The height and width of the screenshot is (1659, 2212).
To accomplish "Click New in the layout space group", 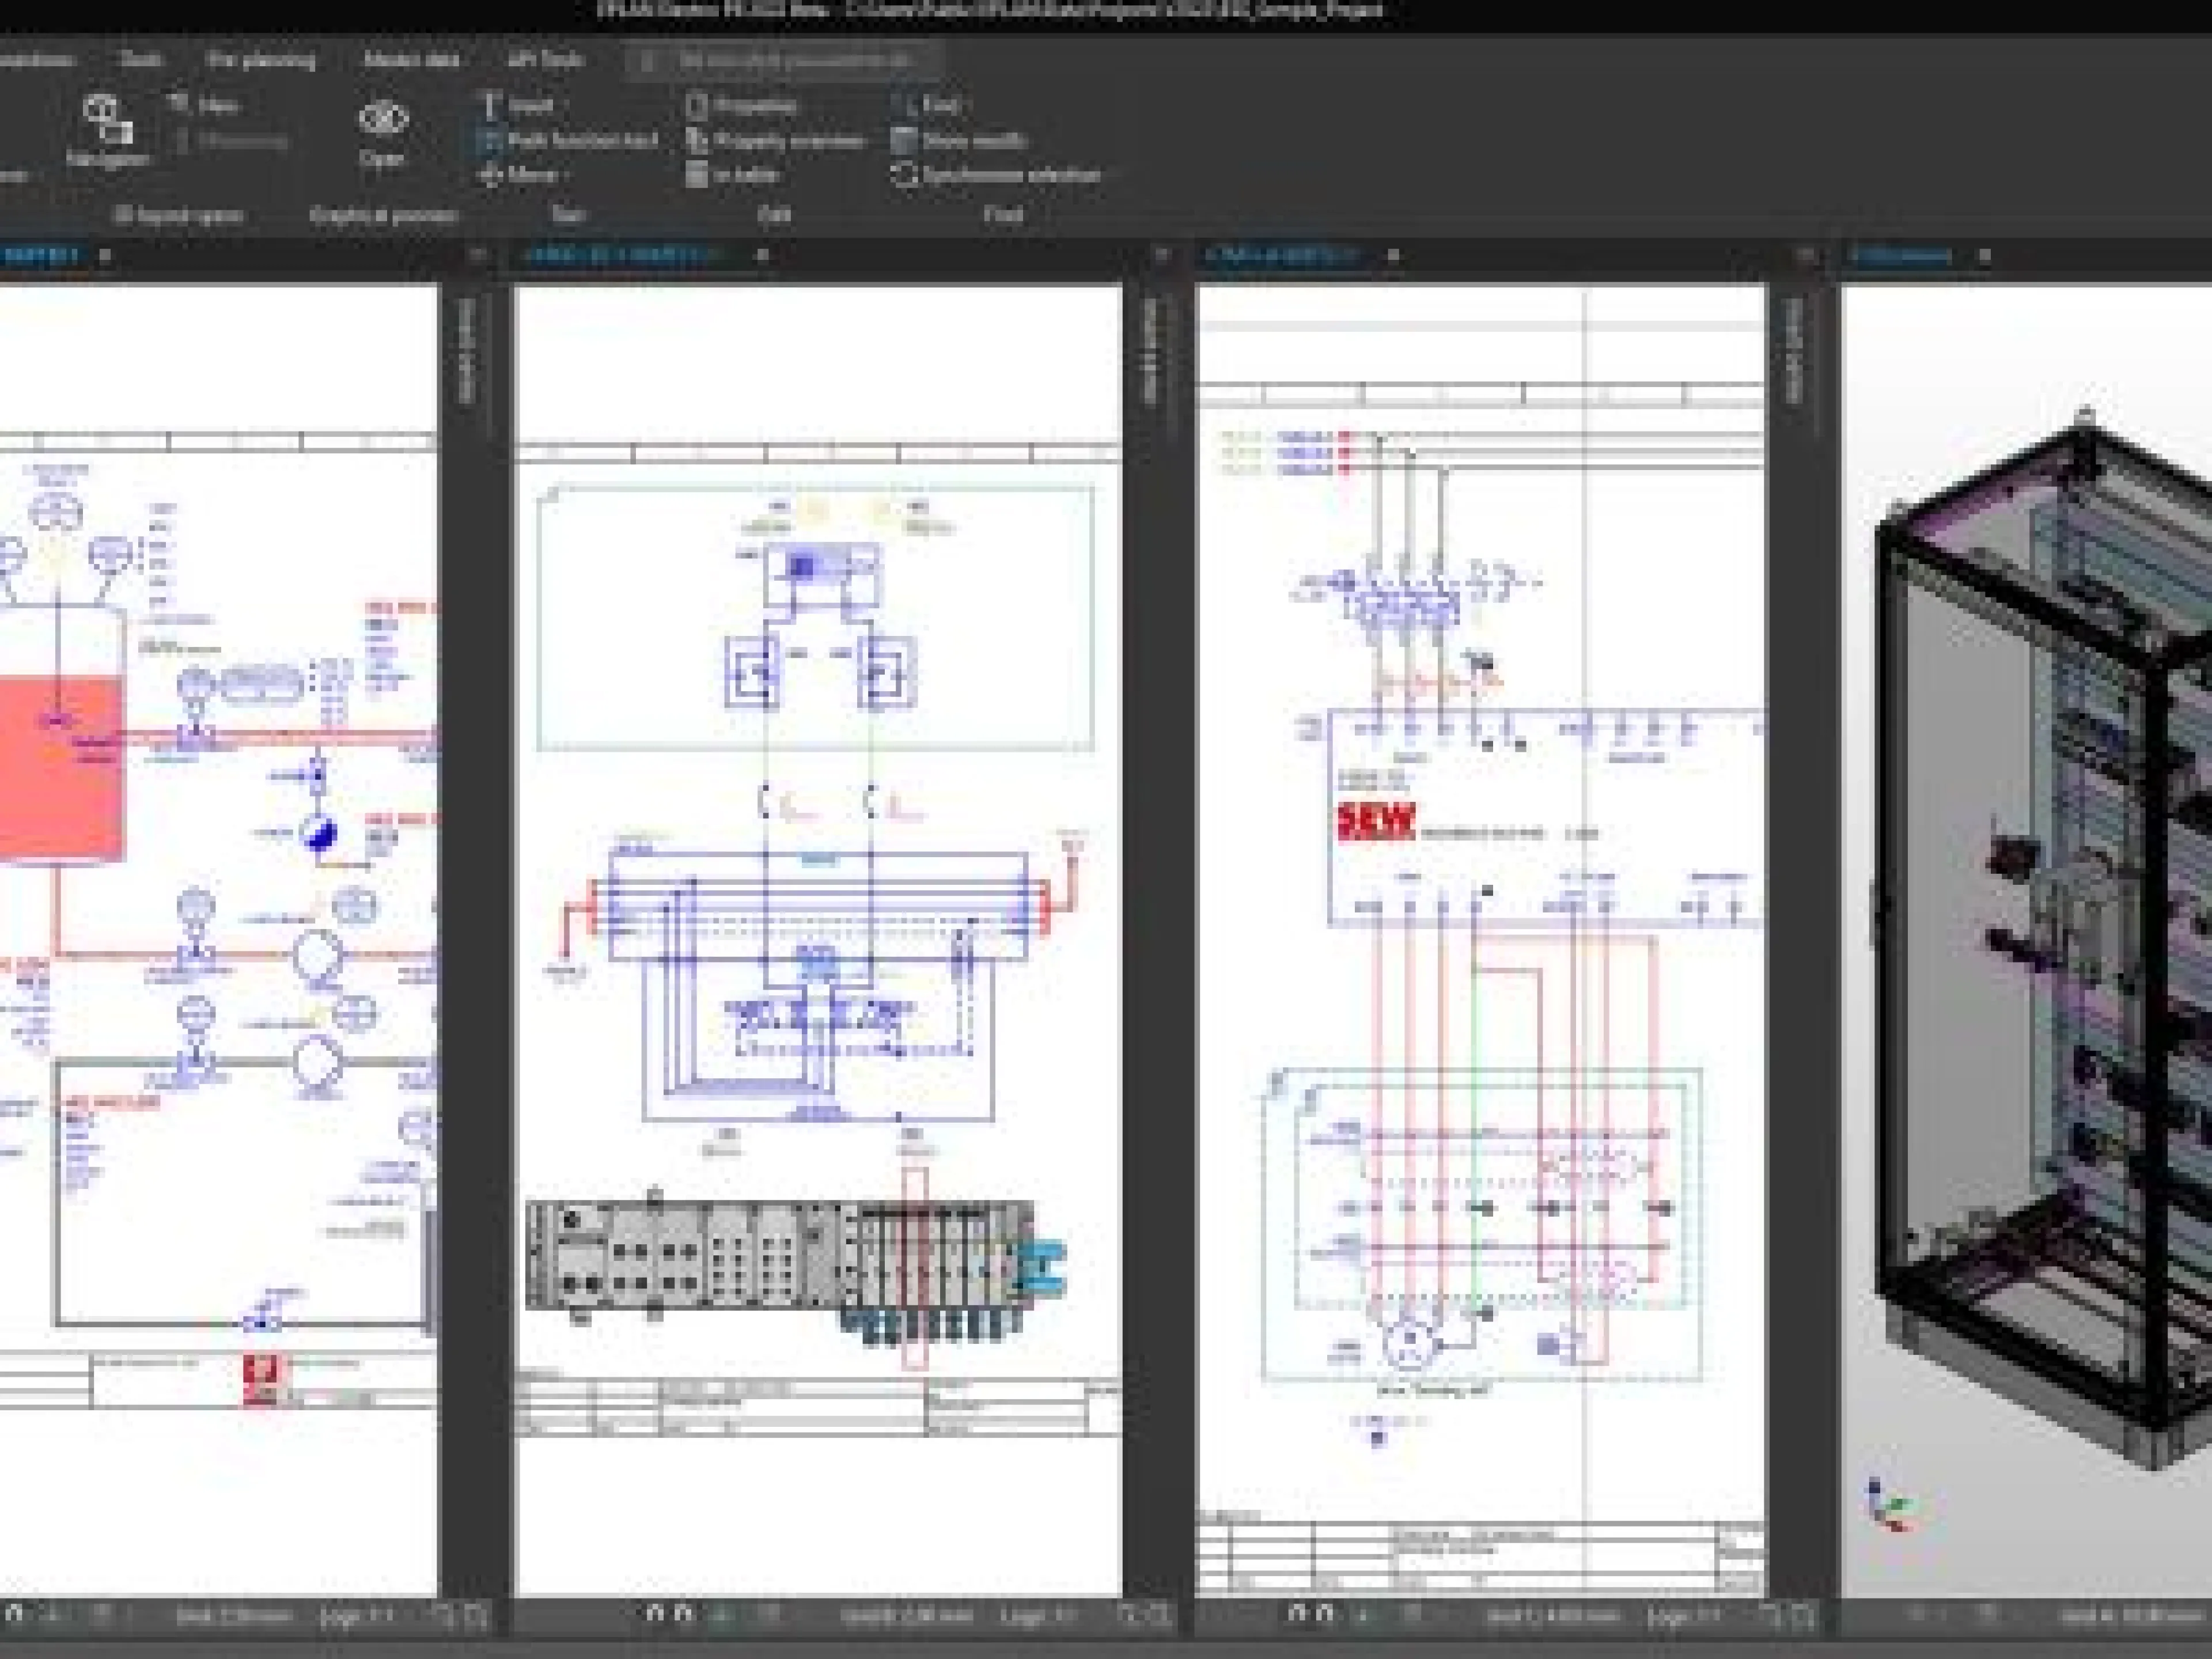I will (205, 105).
